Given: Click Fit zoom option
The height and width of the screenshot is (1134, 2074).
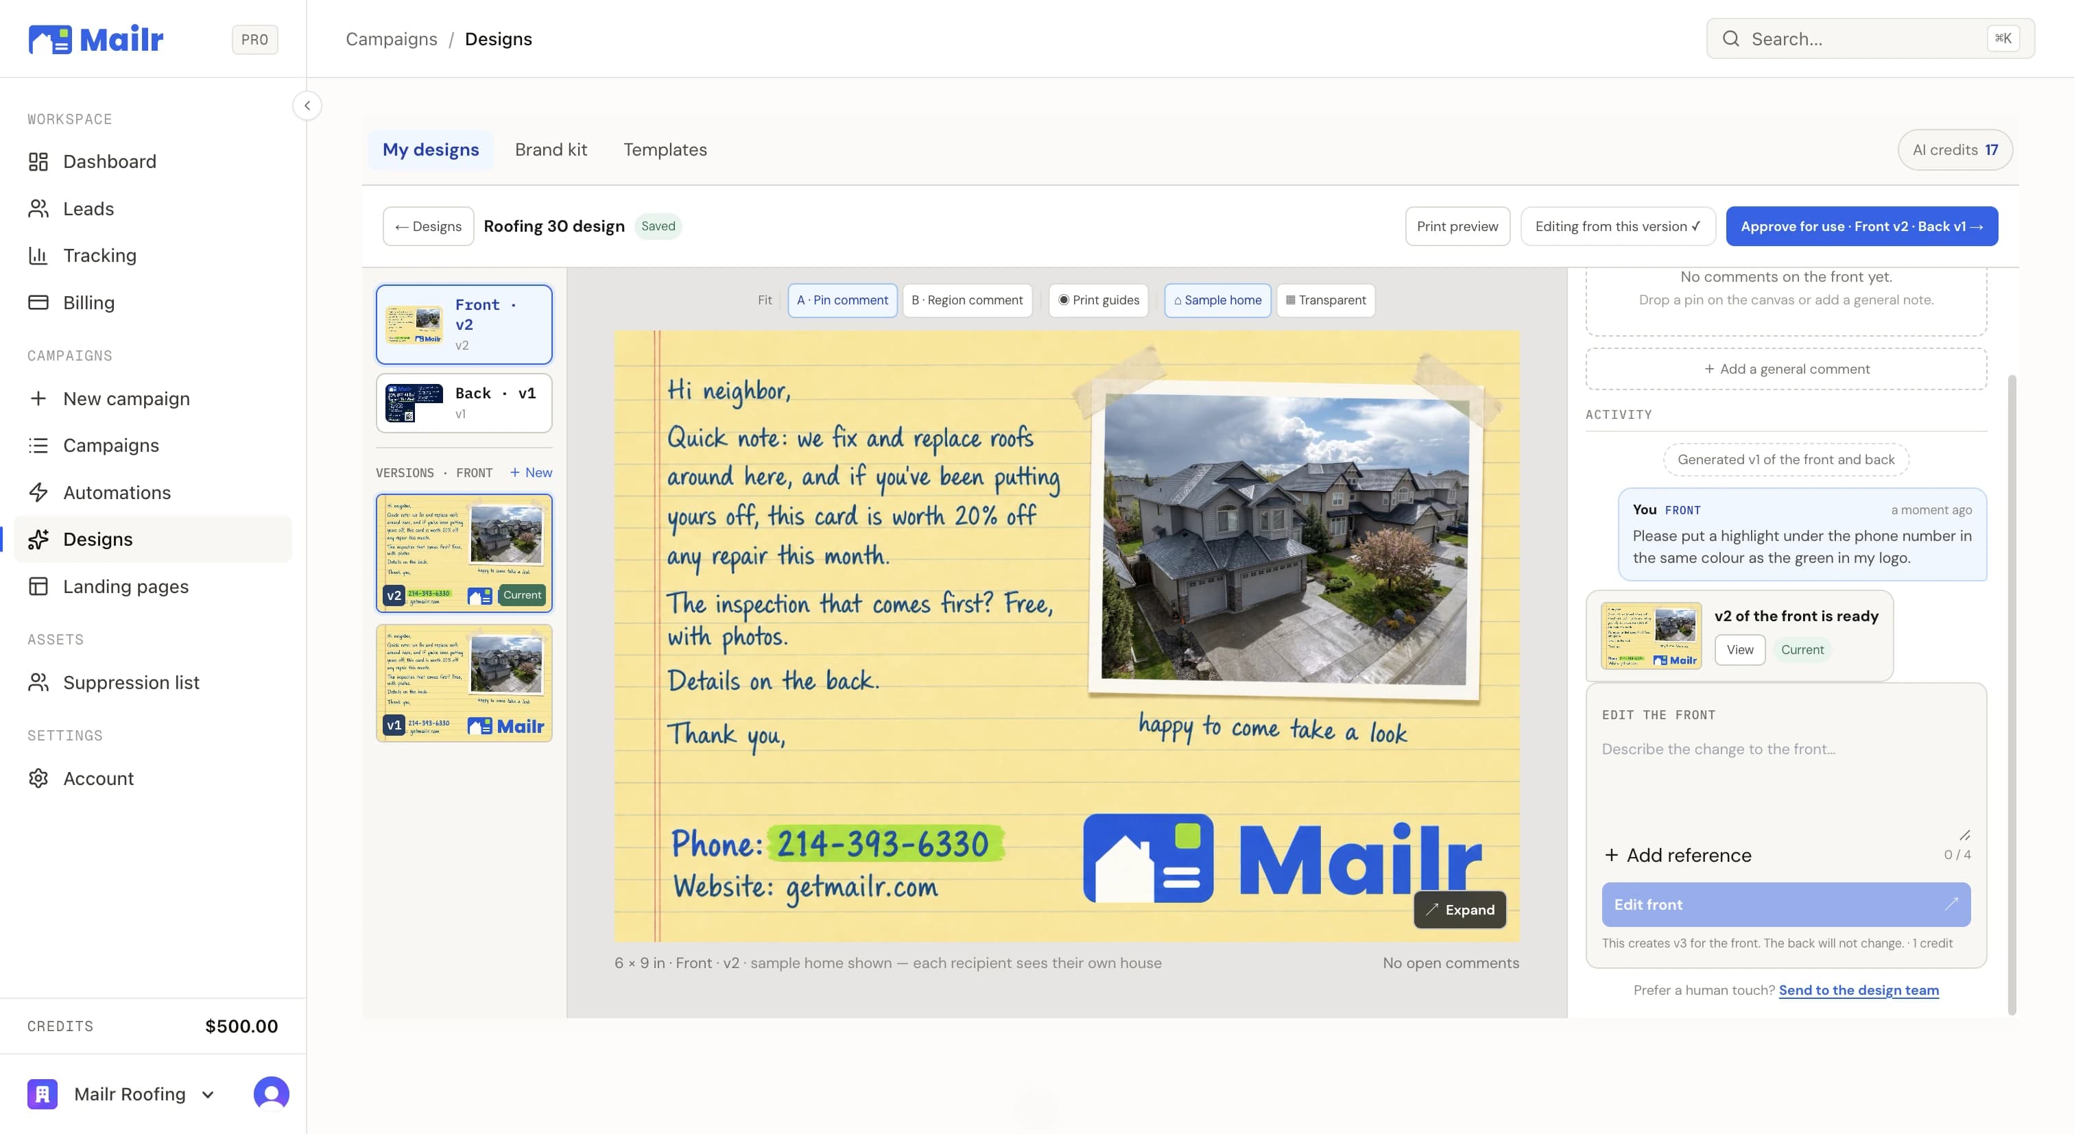Looking at the screenshot, I should click(x=764, y=300).
